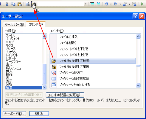Click the Paste clipboard toolbar icon
Image resolution: width=146 pixels, height=119 pixels.
pos(20,4)
